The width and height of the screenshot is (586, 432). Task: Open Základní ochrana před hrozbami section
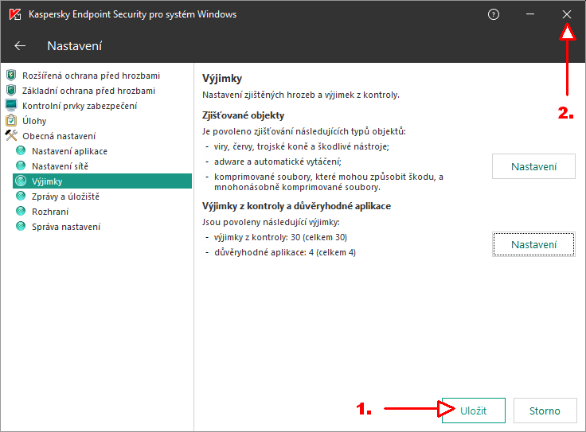point(88,91)
